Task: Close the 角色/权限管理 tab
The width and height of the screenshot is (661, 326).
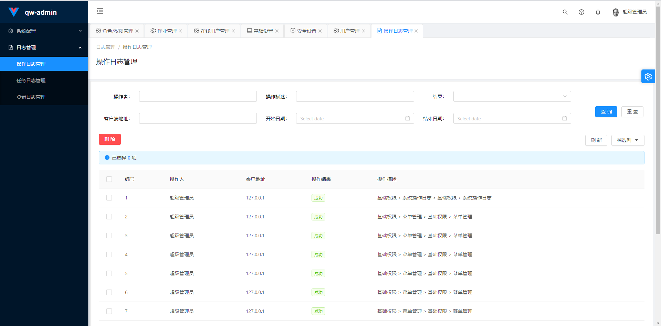Action: coord(137,31)
